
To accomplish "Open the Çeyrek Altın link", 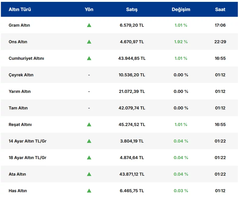I will tap(21, 75).
